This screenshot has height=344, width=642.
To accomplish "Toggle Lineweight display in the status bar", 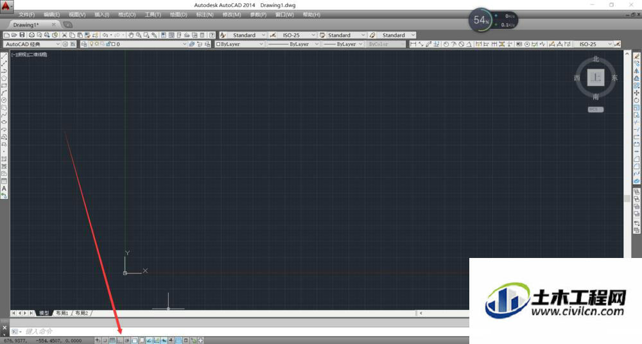I will click(171, 340).
